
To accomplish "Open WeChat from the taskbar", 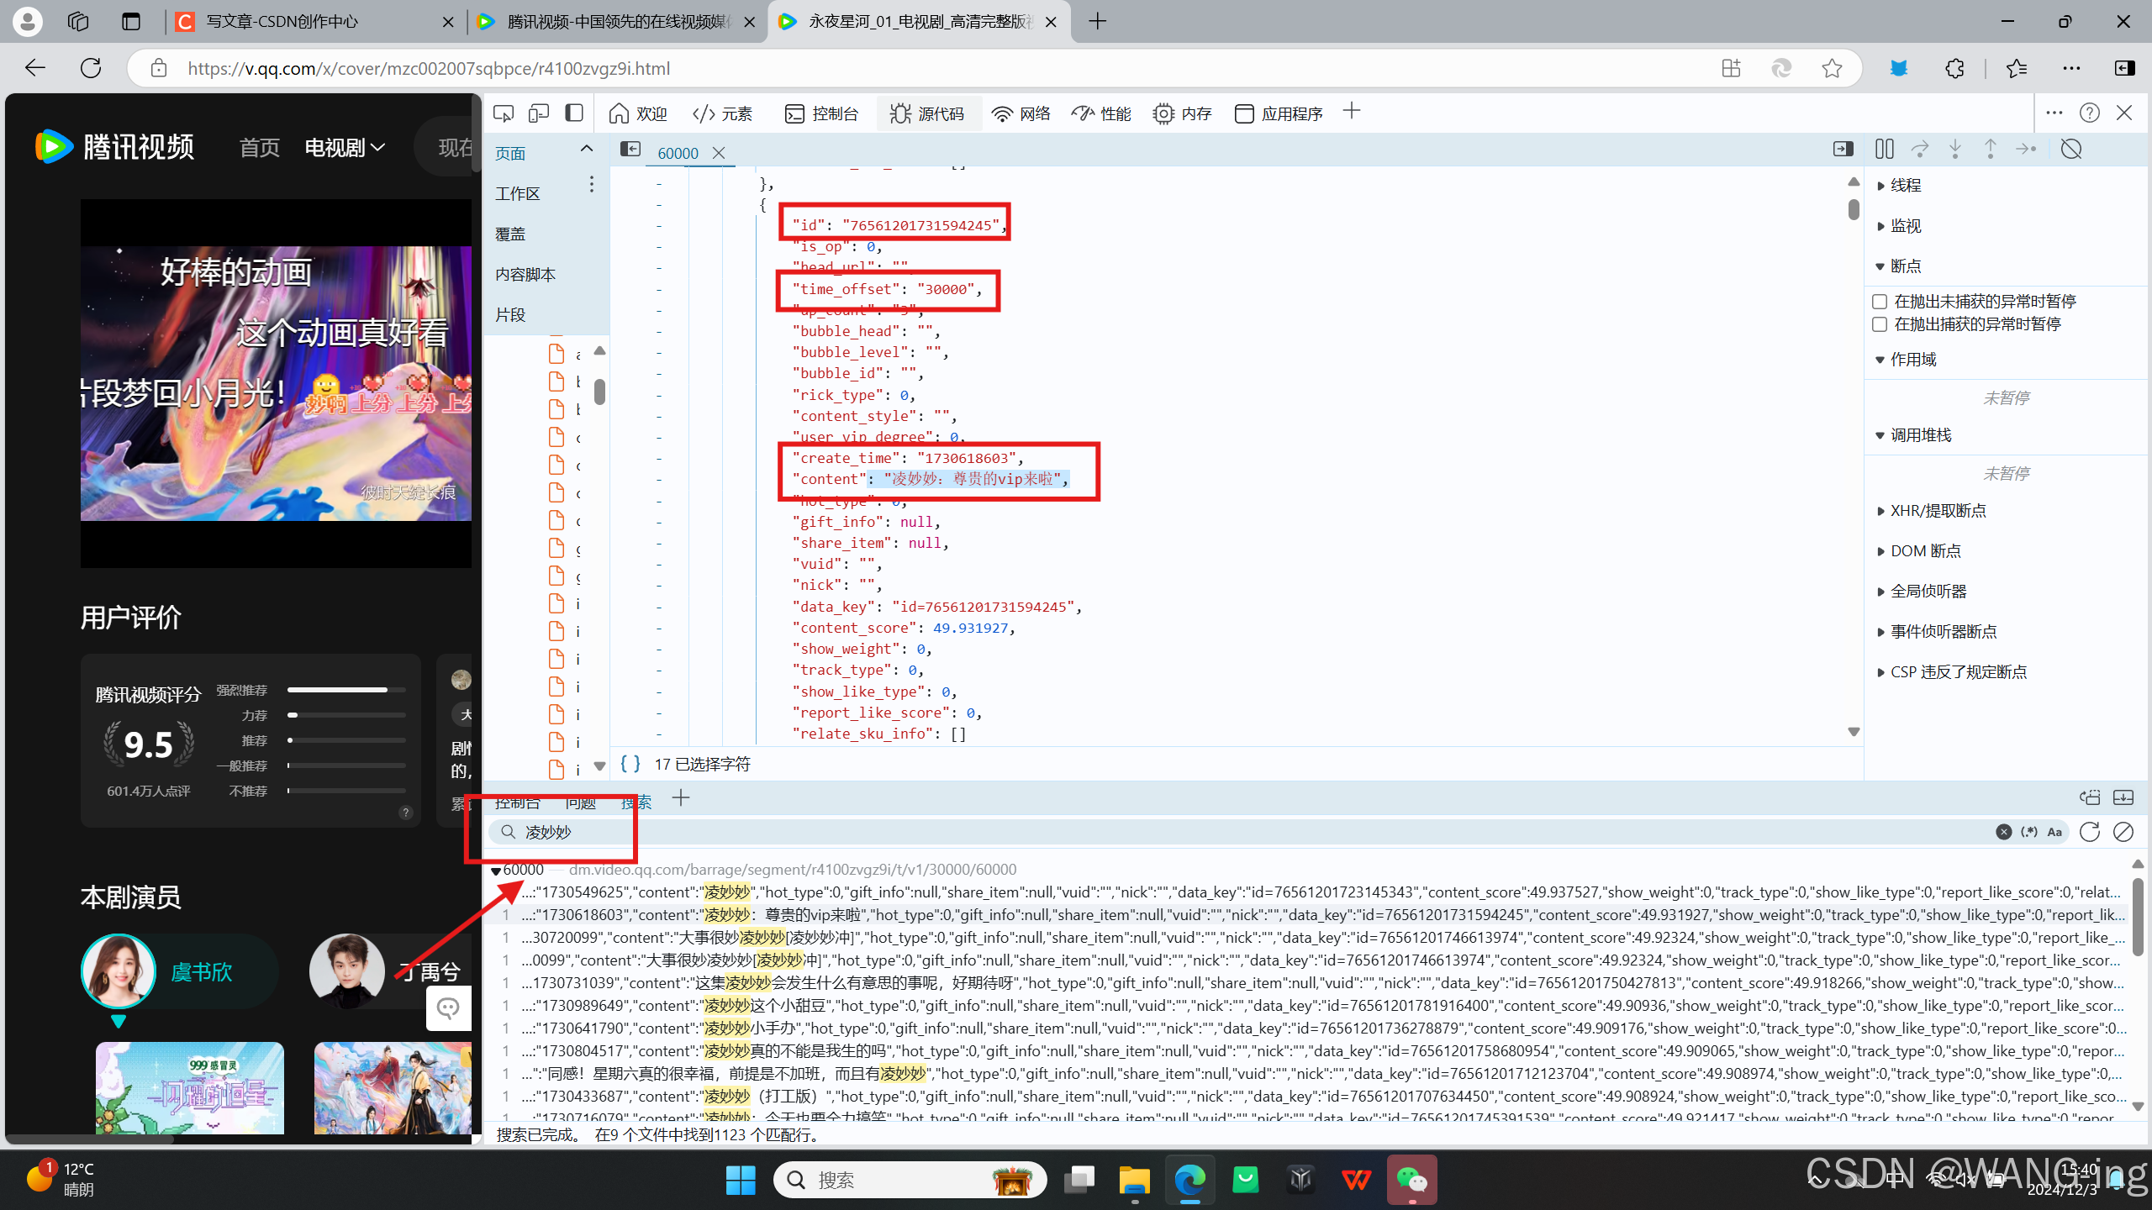I will [x=1412, y=1180].
